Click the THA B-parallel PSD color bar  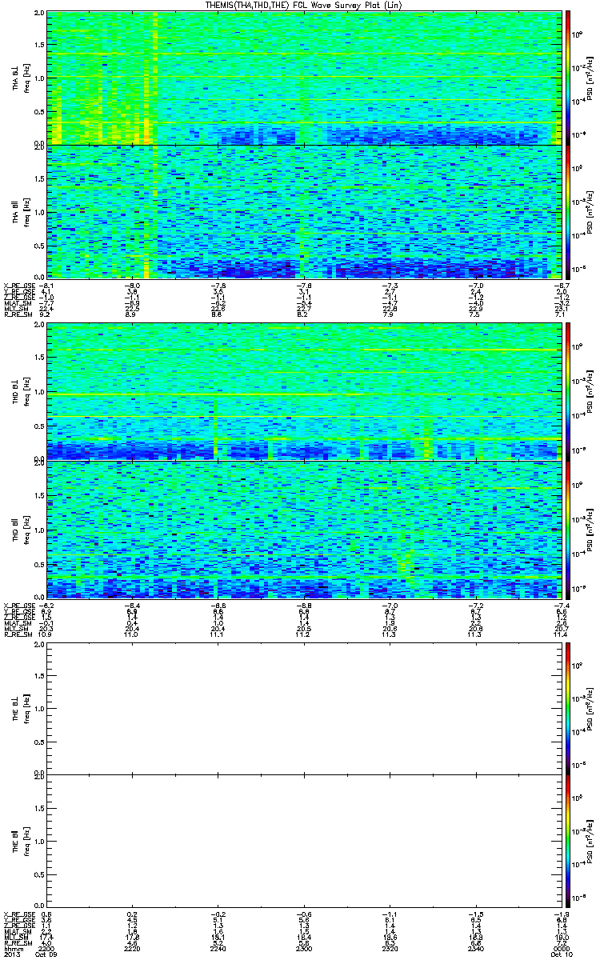(x=568, y=211)
